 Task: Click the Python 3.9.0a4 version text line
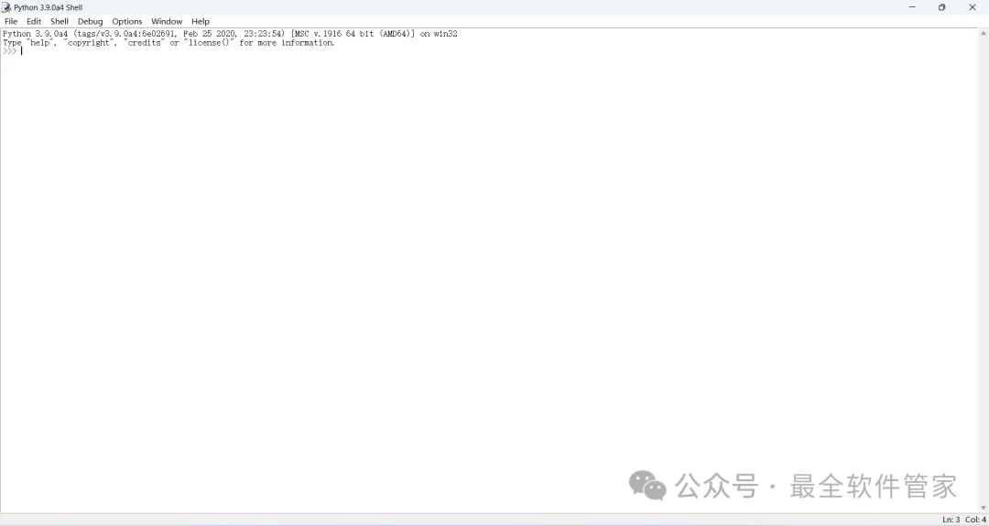pyautogui.click(x=230, y=33)
